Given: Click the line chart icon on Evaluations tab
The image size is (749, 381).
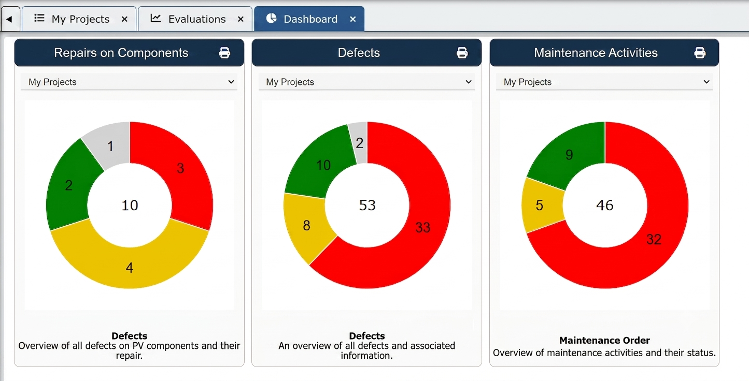Looking at the screenshot, I should 156,19.
